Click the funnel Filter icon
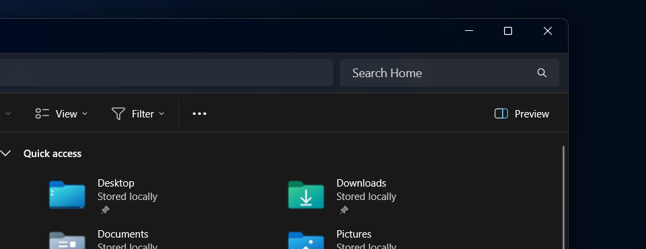 pyautogui.click(x=118, y=114)
